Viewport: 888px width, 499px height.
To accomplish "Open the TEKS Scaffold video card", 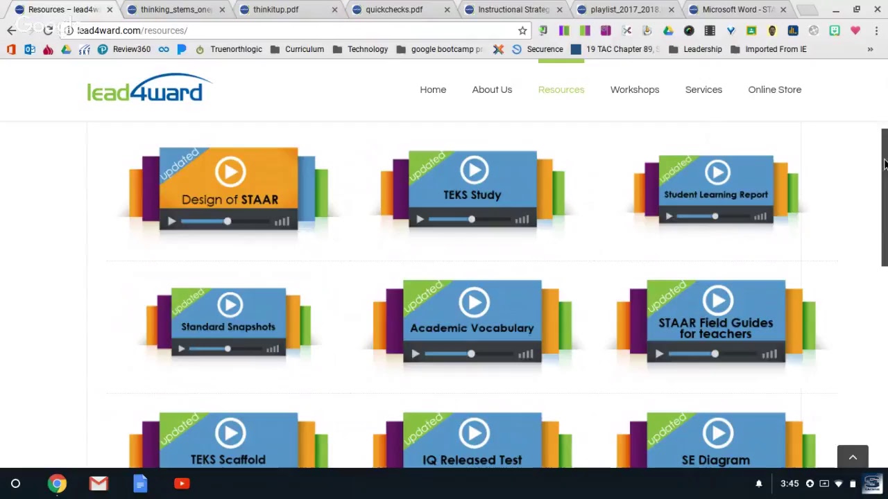I will (228, 440).
